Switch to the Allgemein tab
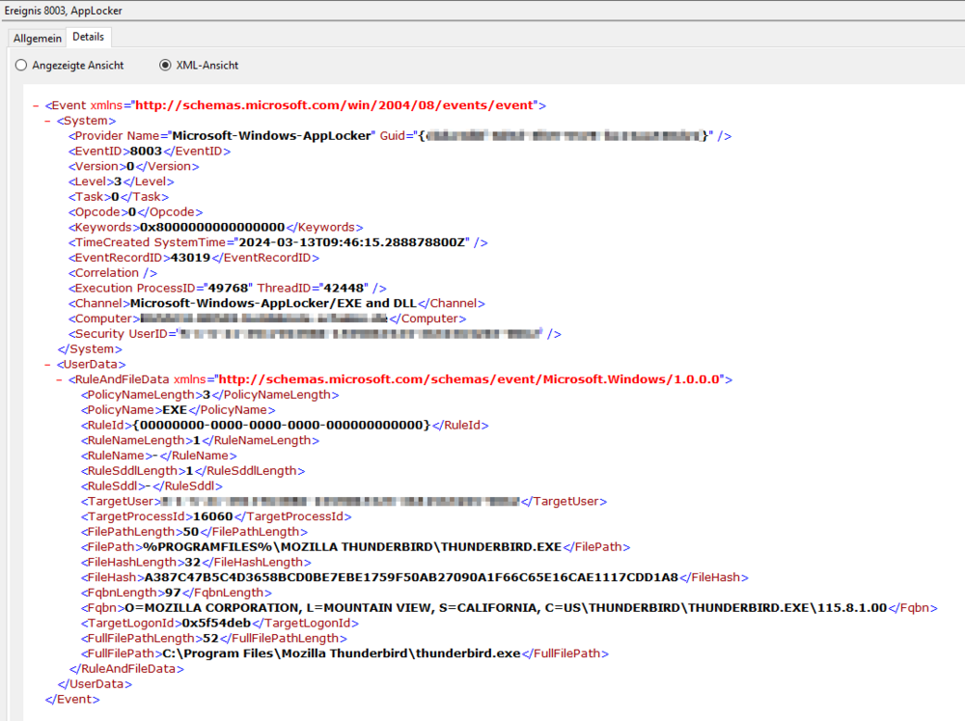Image resolution: width=965 pixels, height=721 pixels. (x=38, y=38)
